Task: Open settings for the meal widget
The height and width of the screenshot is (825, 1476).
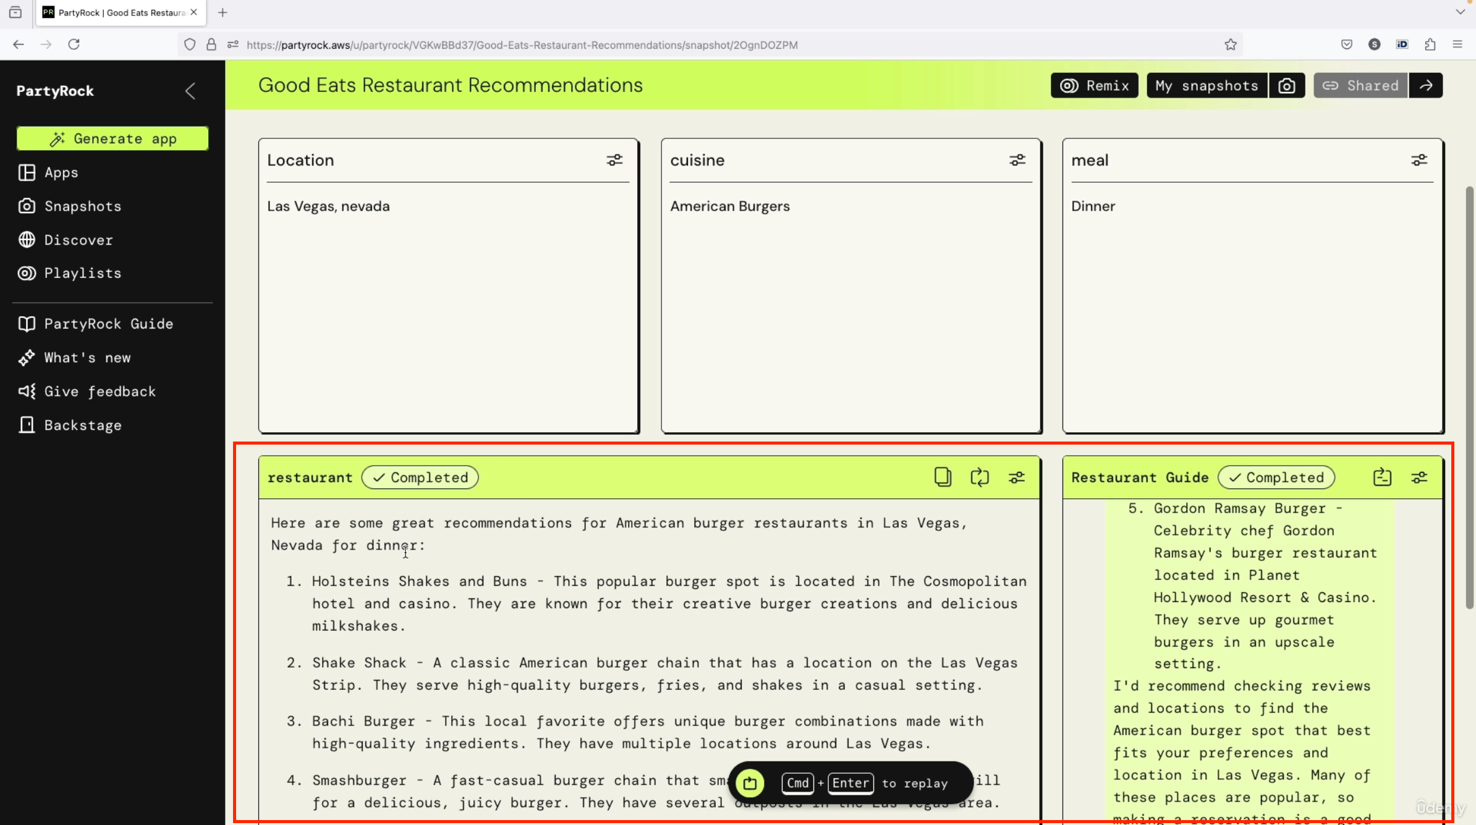Action: (x=1419, y=161)
